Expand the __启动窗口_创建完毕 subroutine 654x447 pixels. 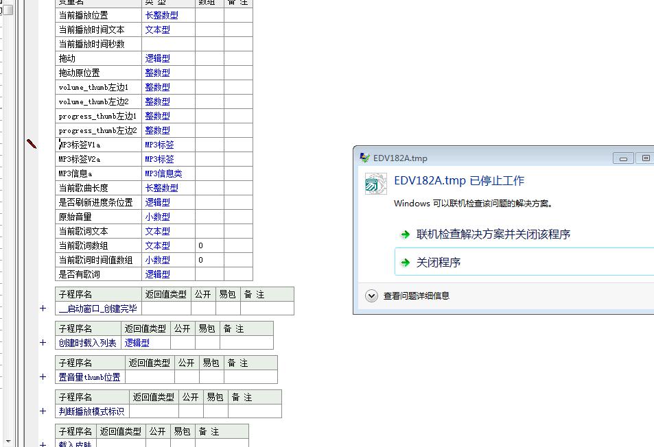click(x=43, y=309)
